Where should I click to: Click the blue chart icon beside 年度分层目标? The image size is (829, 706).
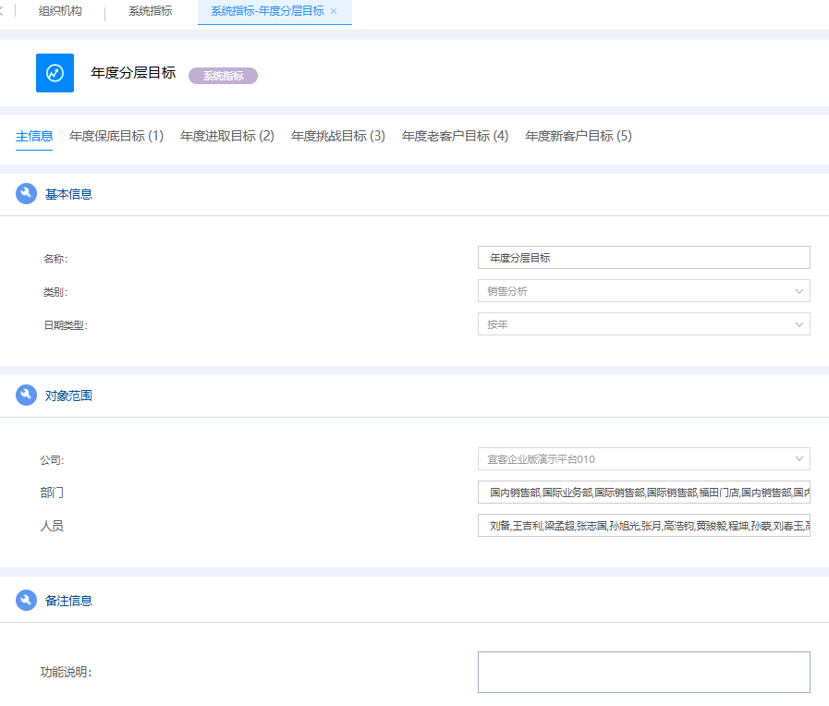click(55, 73)
